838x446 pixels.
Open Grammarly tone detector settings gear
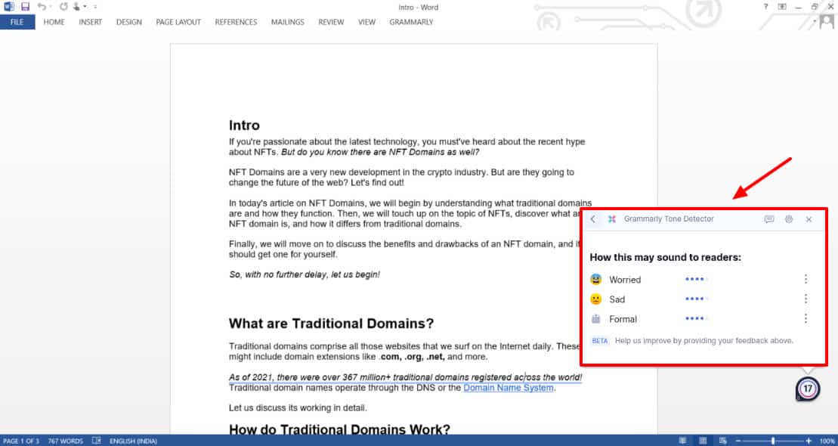789,219
